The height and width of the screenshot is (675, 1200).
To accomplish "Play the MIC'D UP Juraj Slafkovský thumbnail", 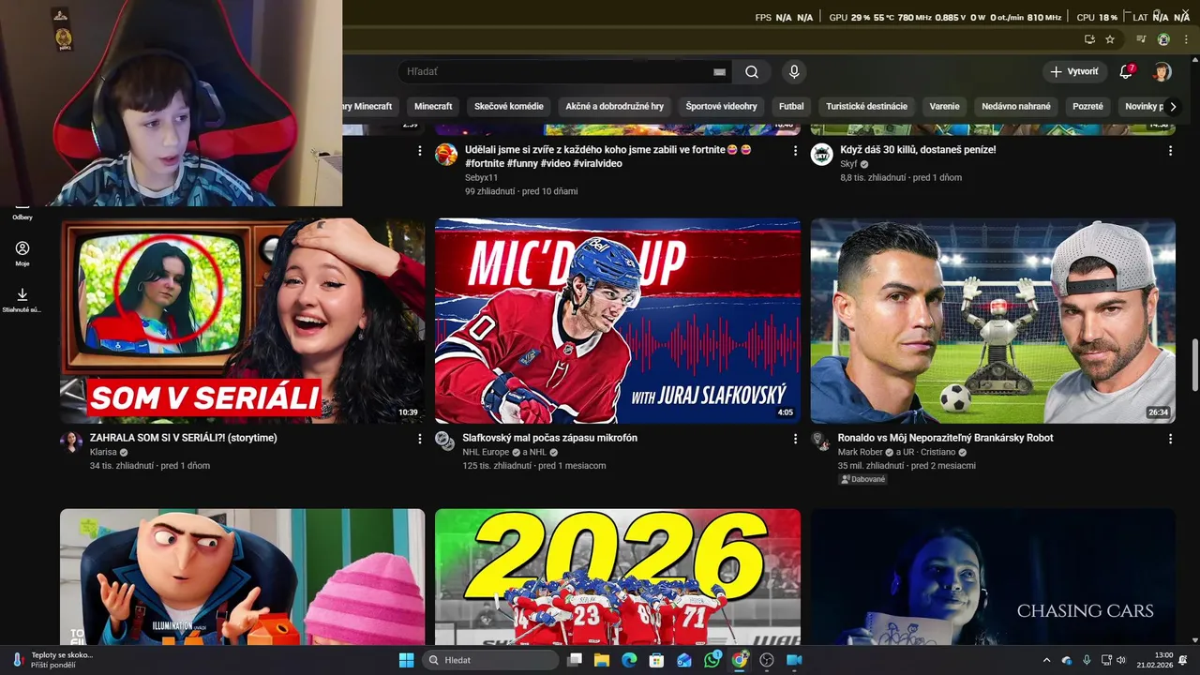I will click(x=618, y=321).
